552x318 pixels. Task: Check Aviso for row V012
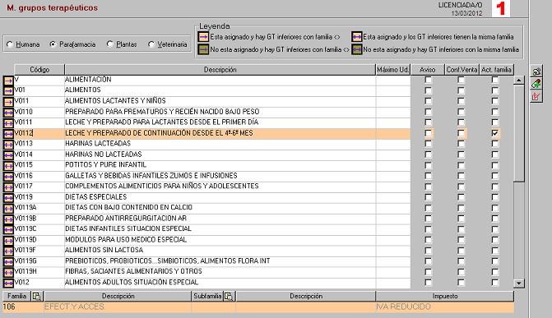click(428, 283)
